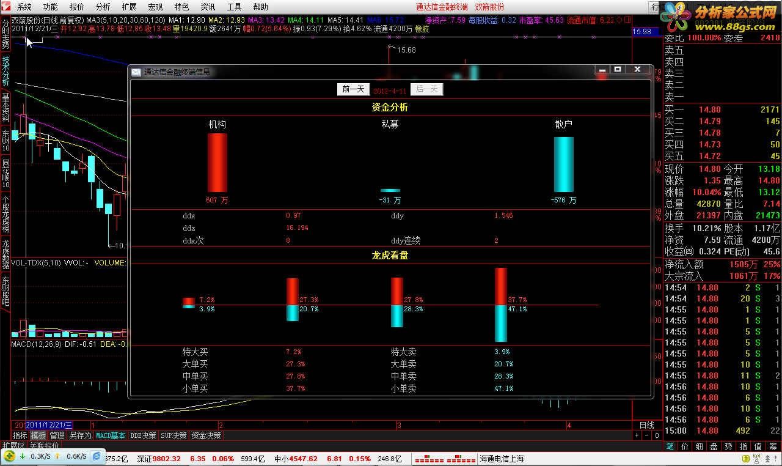
Task: Select the 细 tab in quote panel
Action: tap(700, 446)
